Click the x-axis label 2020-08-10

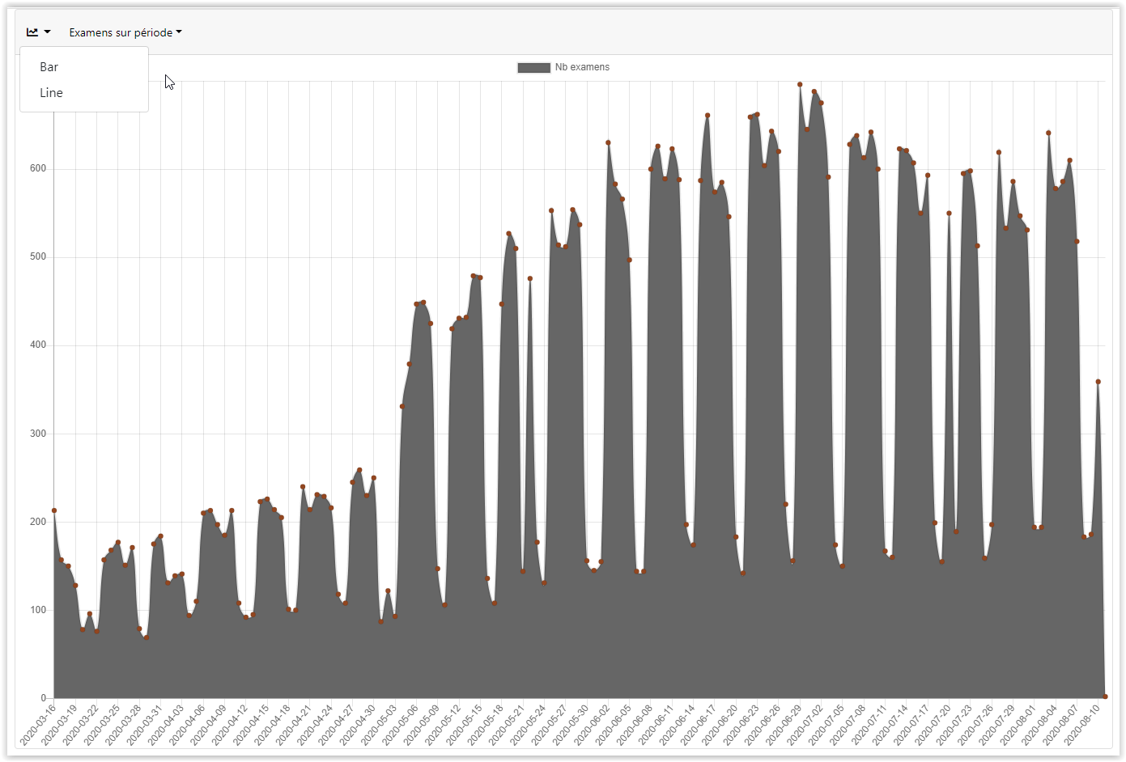click(x=1082, y=725)
